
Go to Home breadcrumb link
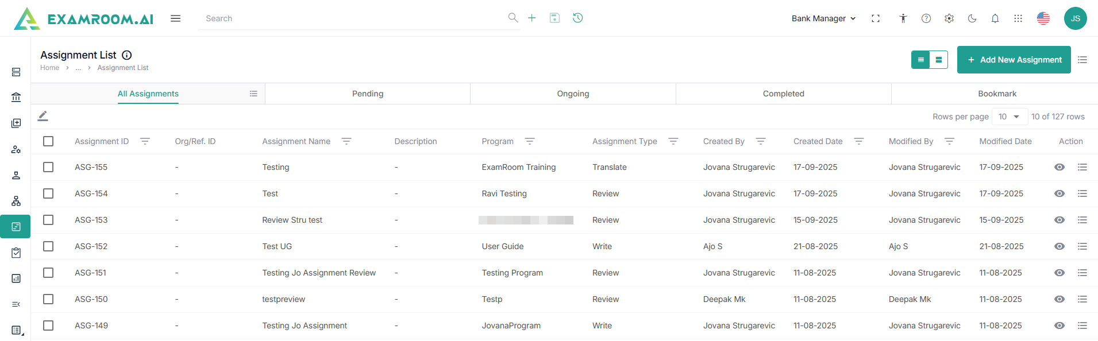pos(49,68)
